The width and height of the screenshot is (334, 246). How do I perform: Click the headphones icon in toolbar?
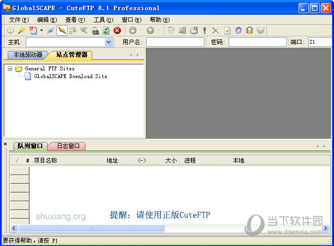click(x=250, y=31)
